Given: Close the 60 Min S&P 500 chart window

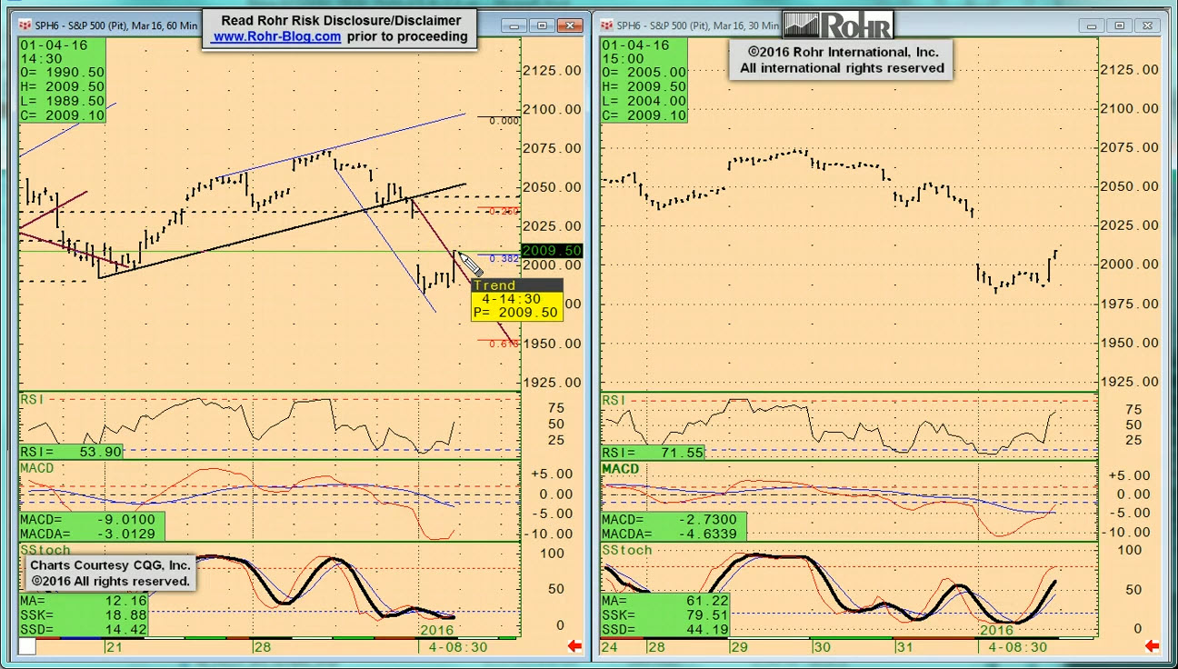Looking at the screenshot, I should coord(571,25).
